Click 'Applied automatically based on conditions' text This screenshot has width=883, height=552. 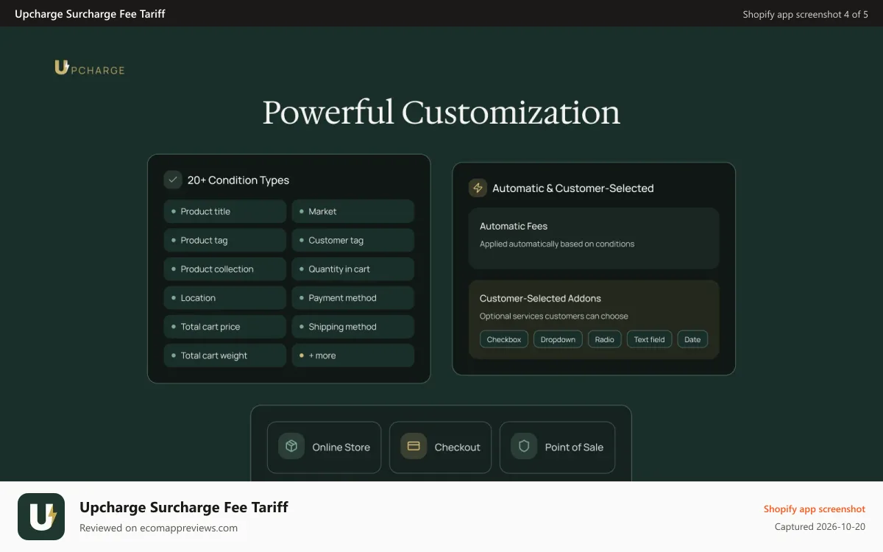click(557, 244)
